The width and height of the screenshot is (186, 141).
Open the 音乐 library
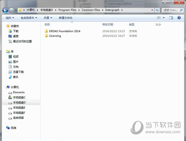pyautogui.click(x=16, y=77)
